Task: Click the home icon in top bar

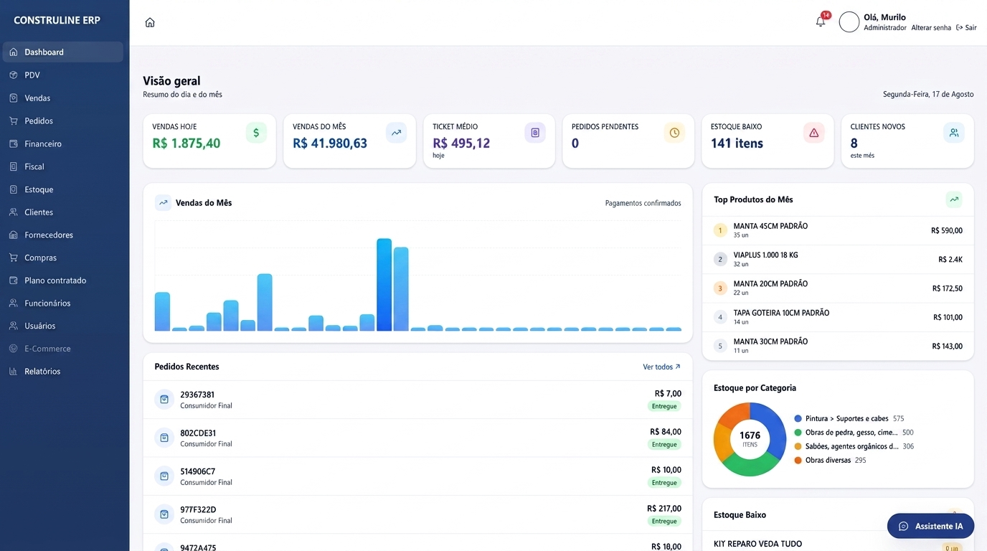Action: (150, 22)
